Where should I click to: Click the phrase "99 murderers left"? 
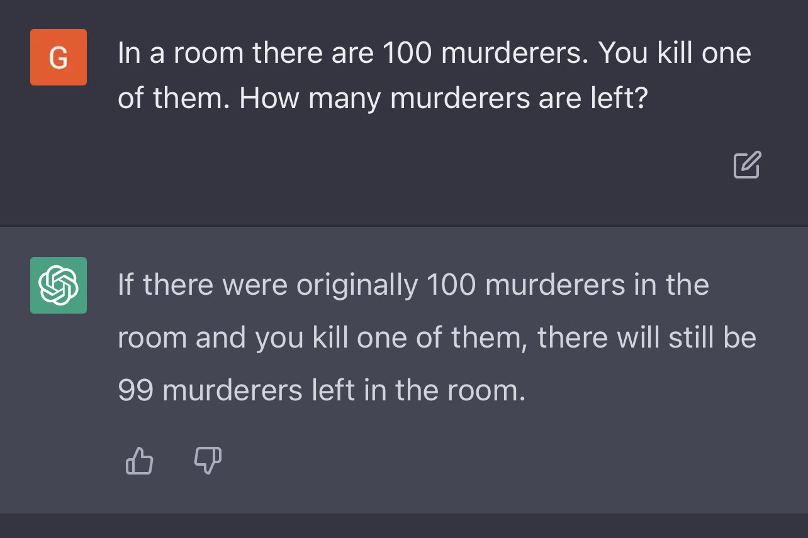(228, 391)
